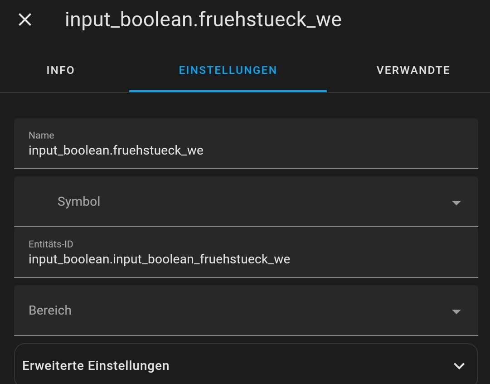The image size is (490, 384).
Task: Expand the Erweiterte Einstellungen panel
Action: (x=246, y=365)
